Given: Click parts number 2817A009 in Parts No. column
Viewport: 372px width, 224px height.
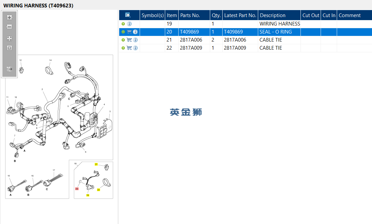Looking at the screenshot, I should click(x=191, y=48).
